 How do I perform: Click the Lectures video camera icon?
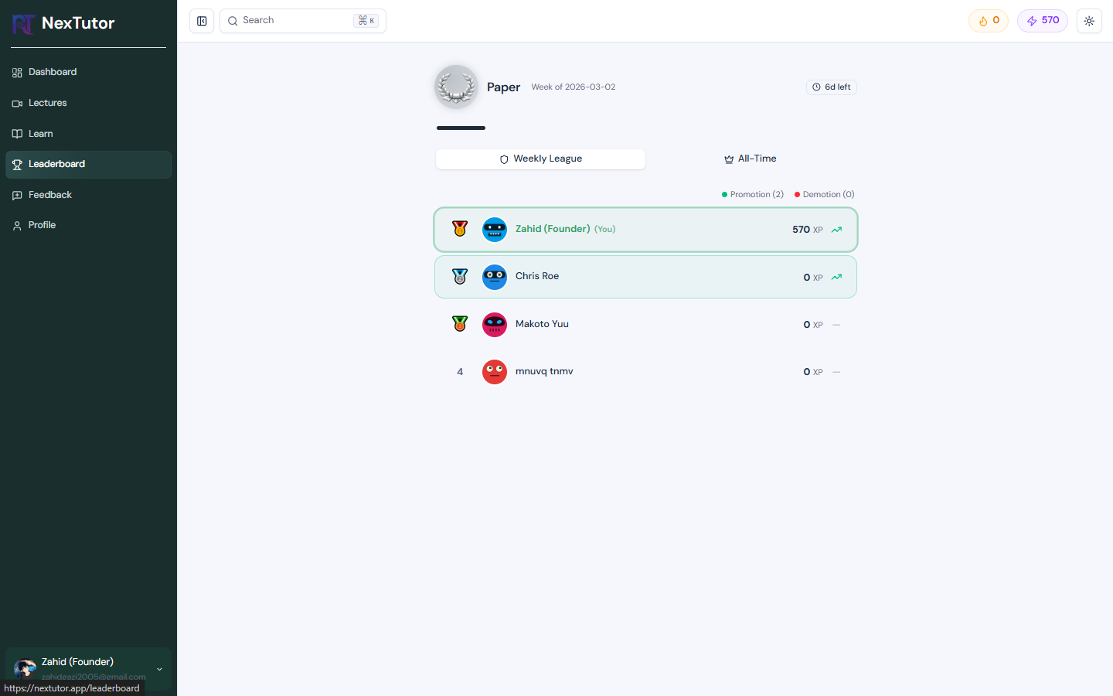[17, 104]
